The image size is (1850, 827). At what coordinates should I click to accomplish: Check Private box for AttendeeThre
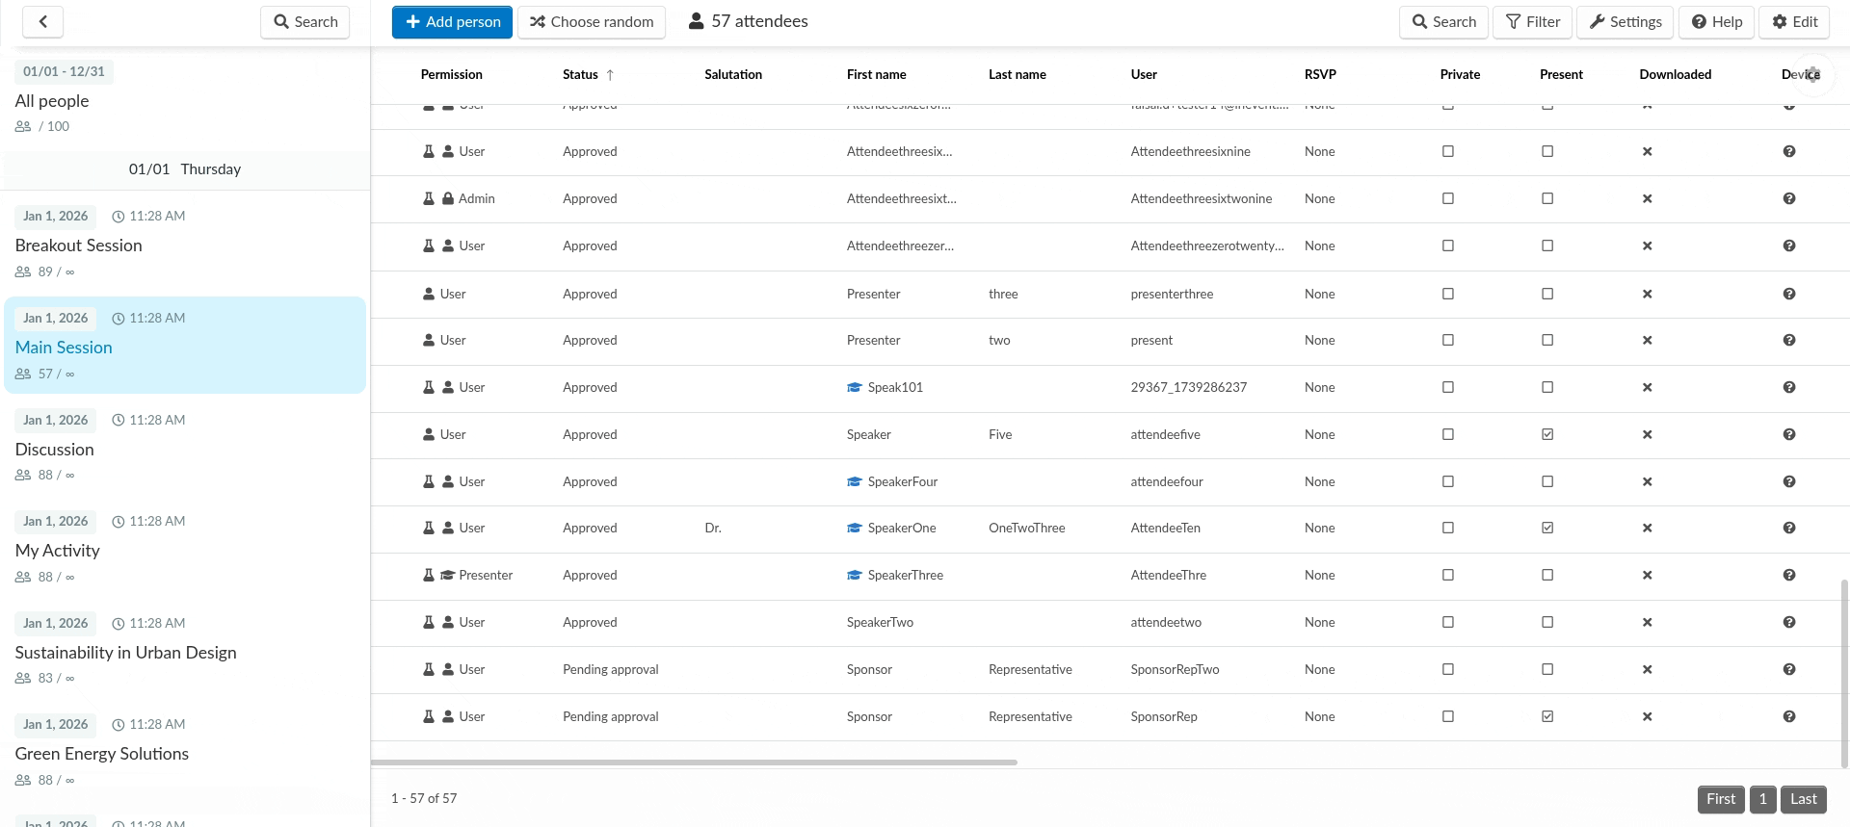tap(1447, 575)
